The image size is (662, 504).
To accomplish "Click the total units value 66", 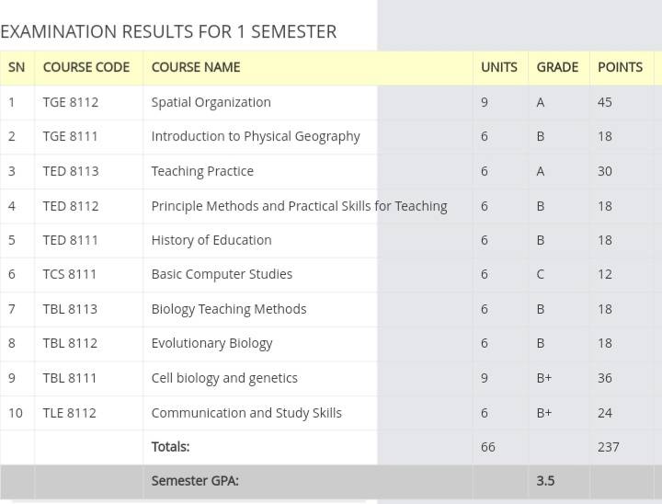I will pos(488,447).
